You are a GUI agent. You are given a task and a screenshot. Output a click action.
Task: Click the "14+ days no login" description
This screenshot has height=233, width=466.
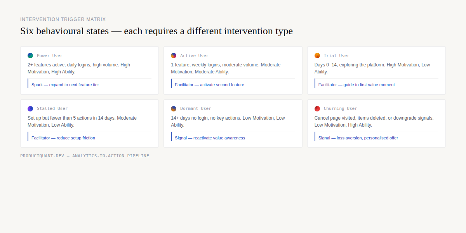228,122
